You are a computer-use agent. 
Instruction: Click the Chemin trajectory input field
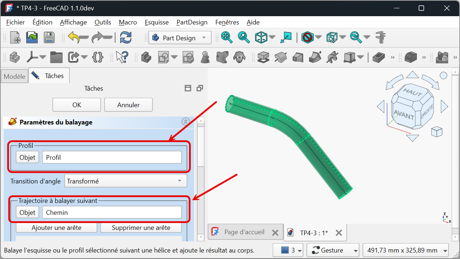tap(112, 212)
